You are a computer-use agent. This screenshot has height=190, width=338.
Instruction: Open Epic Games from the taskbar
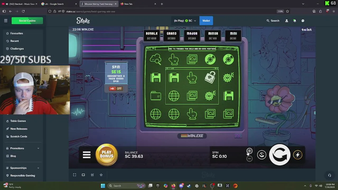158,186
